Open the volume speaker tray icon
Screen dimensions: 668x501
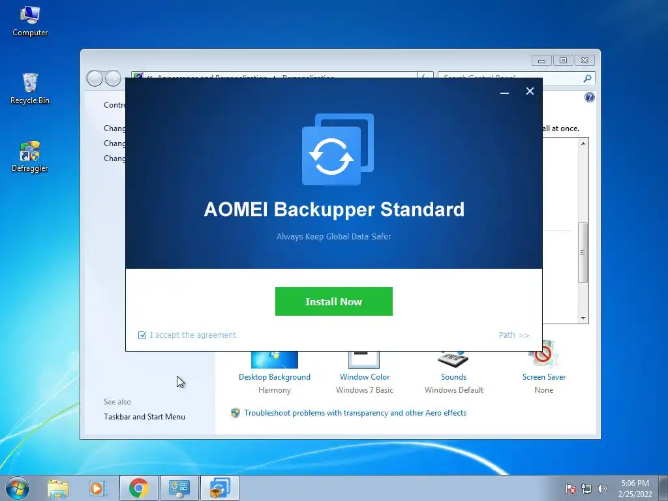(602, 489)
